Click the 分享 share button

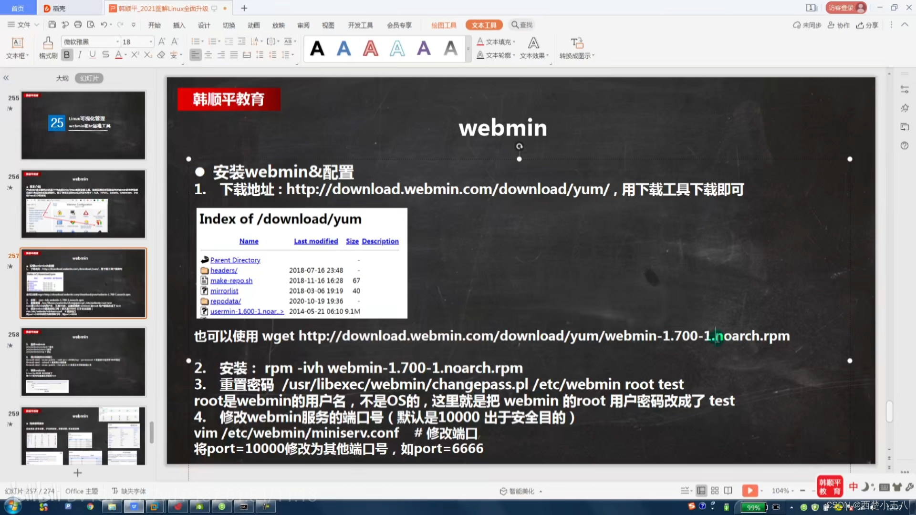pos(867,25)
